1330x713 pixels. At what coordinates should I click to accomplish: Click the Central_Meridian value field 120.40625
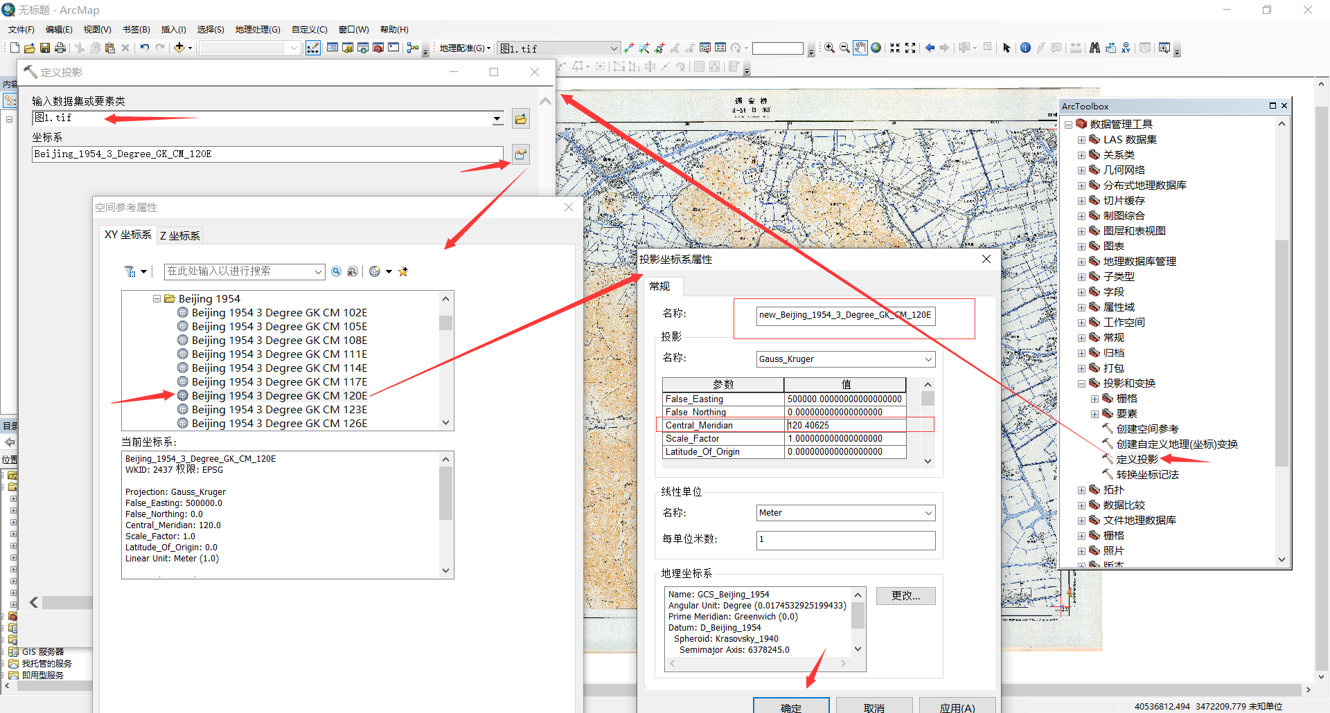pyautogui.click(x=845, y=426)
